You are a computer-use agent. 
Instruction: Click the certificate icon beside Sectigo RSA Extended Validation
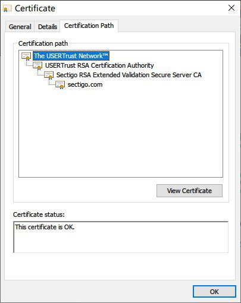[x=49, y=75]
